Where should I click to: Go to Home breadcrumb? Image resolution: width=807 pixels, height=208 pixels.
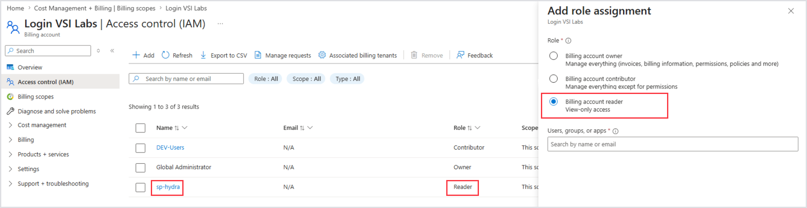coord(15,8)
